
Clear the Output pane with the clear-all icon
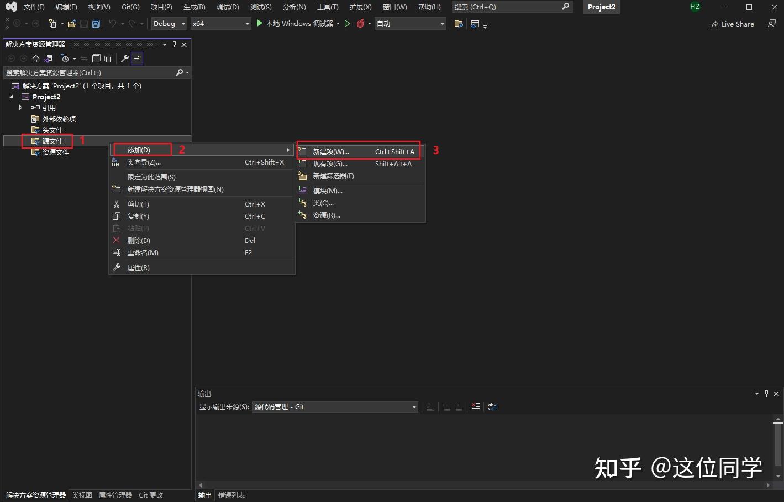476,407
